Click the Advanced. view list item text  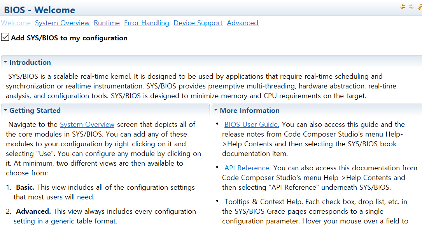pos(33,211)
